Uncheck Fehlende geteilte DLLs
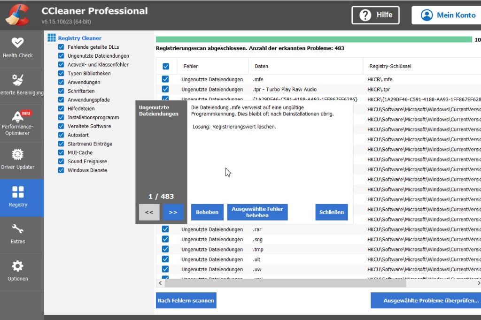The width and height of the screenshot is (481, 320). (61, 47)
